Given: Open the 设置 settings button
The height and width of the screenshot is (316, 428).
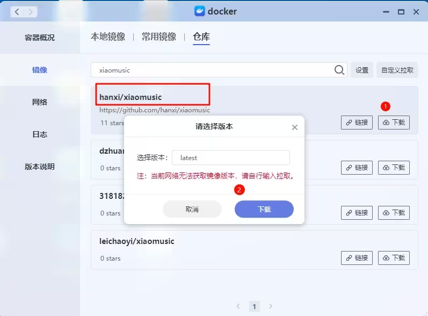Looking at the screenshot, I should [361, 70].
